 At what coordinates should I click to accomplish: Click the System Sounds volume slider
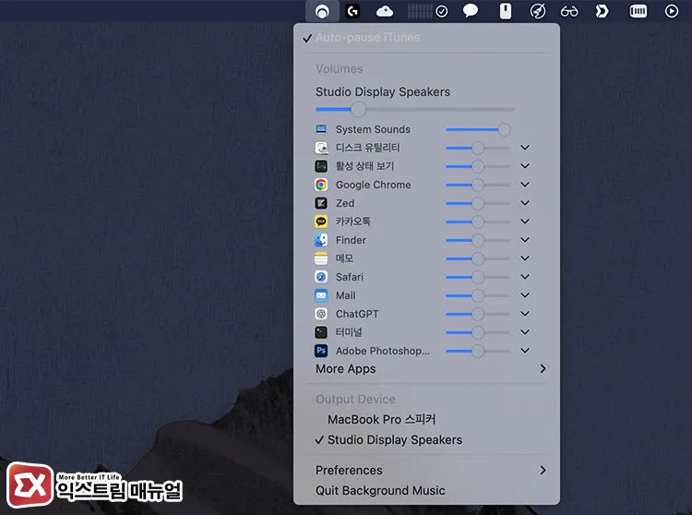pyautogui.click(x=478, y=130)
